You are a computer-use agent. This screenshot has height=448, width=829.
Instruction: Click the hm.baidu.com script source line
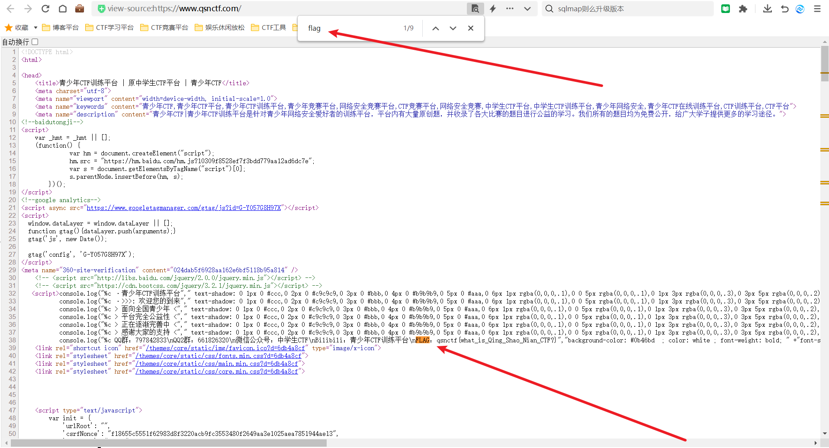pyautogui.click(x=192, y=161)
